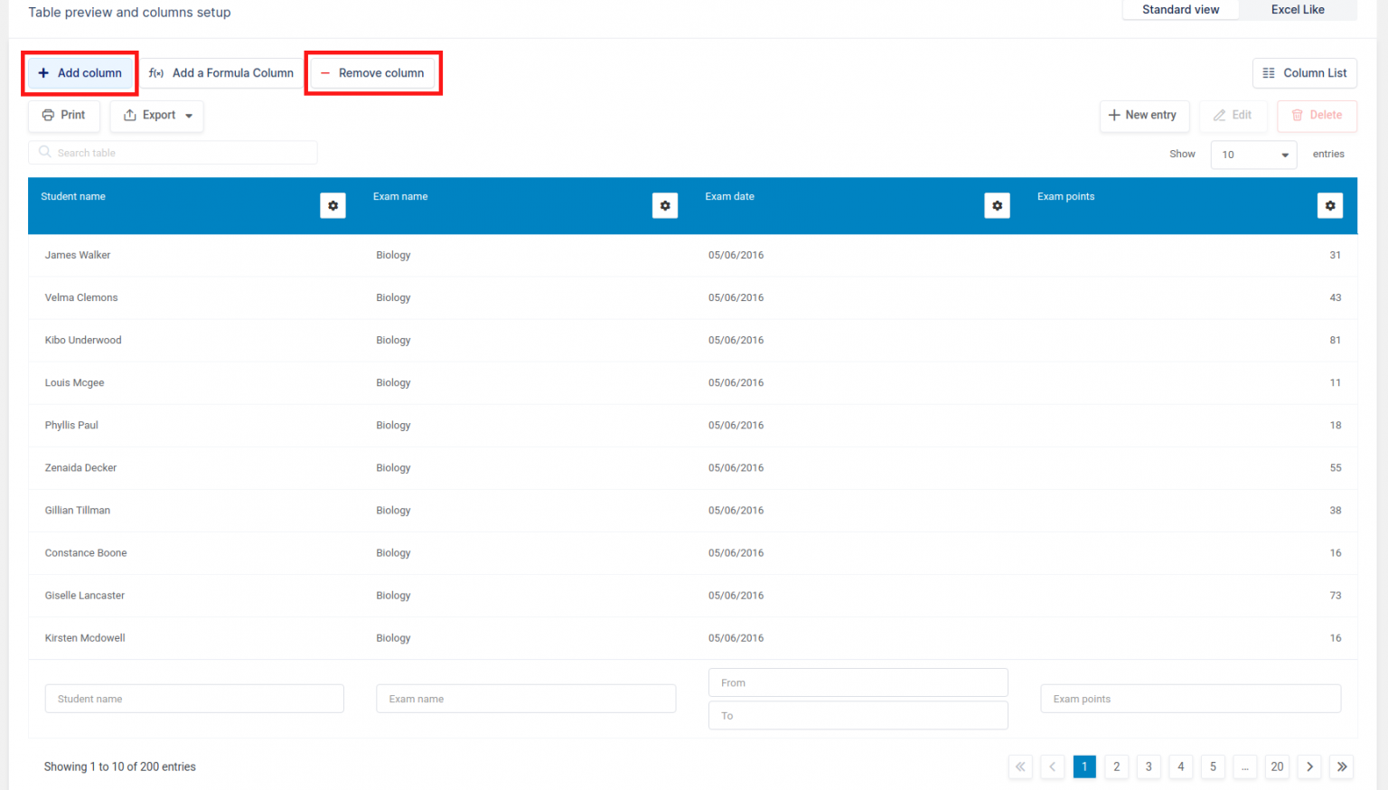This screenshot has width=1388, height=790.
Task: Open Exam name column settings gear
Action: click(x=665, y=205)
